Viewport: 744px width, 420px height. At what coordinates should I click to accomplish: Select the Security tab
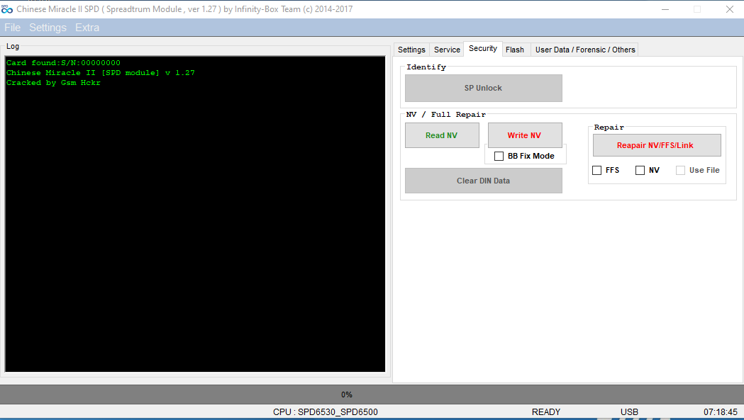click(483, 48)
